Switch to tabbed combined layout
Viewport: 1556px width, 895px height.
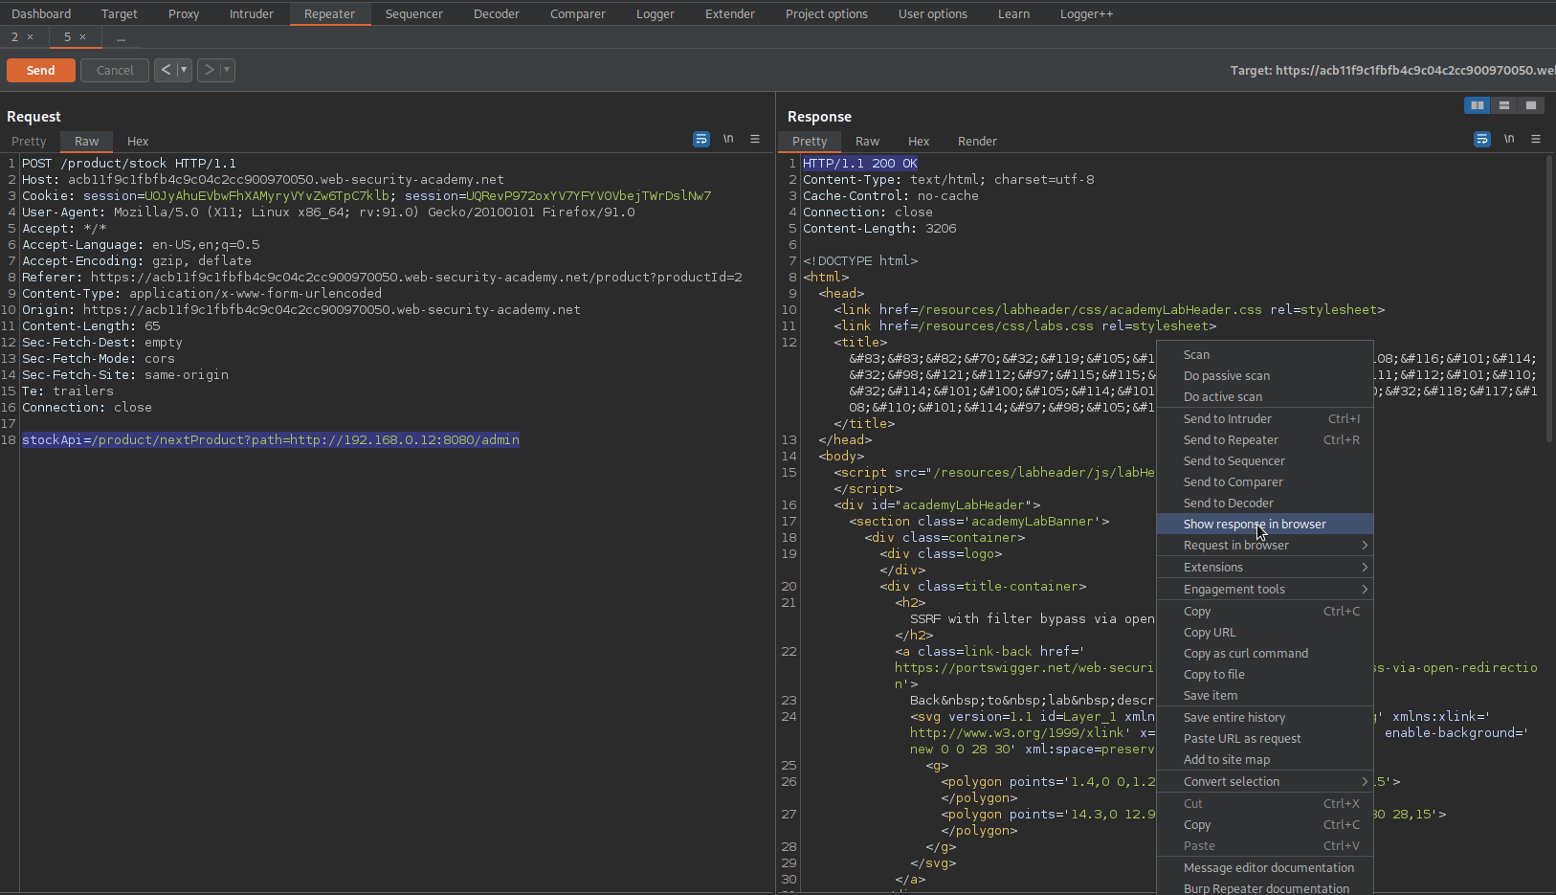[1531, 105]
